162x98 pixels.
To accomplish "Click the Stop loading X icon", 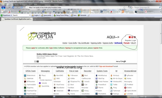I will click(x=17, y=7).
